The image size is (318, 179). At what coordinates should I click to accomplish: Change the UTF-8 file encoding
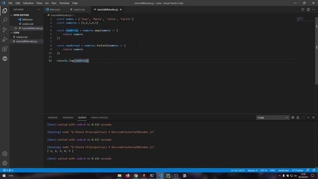click(263, 170)
